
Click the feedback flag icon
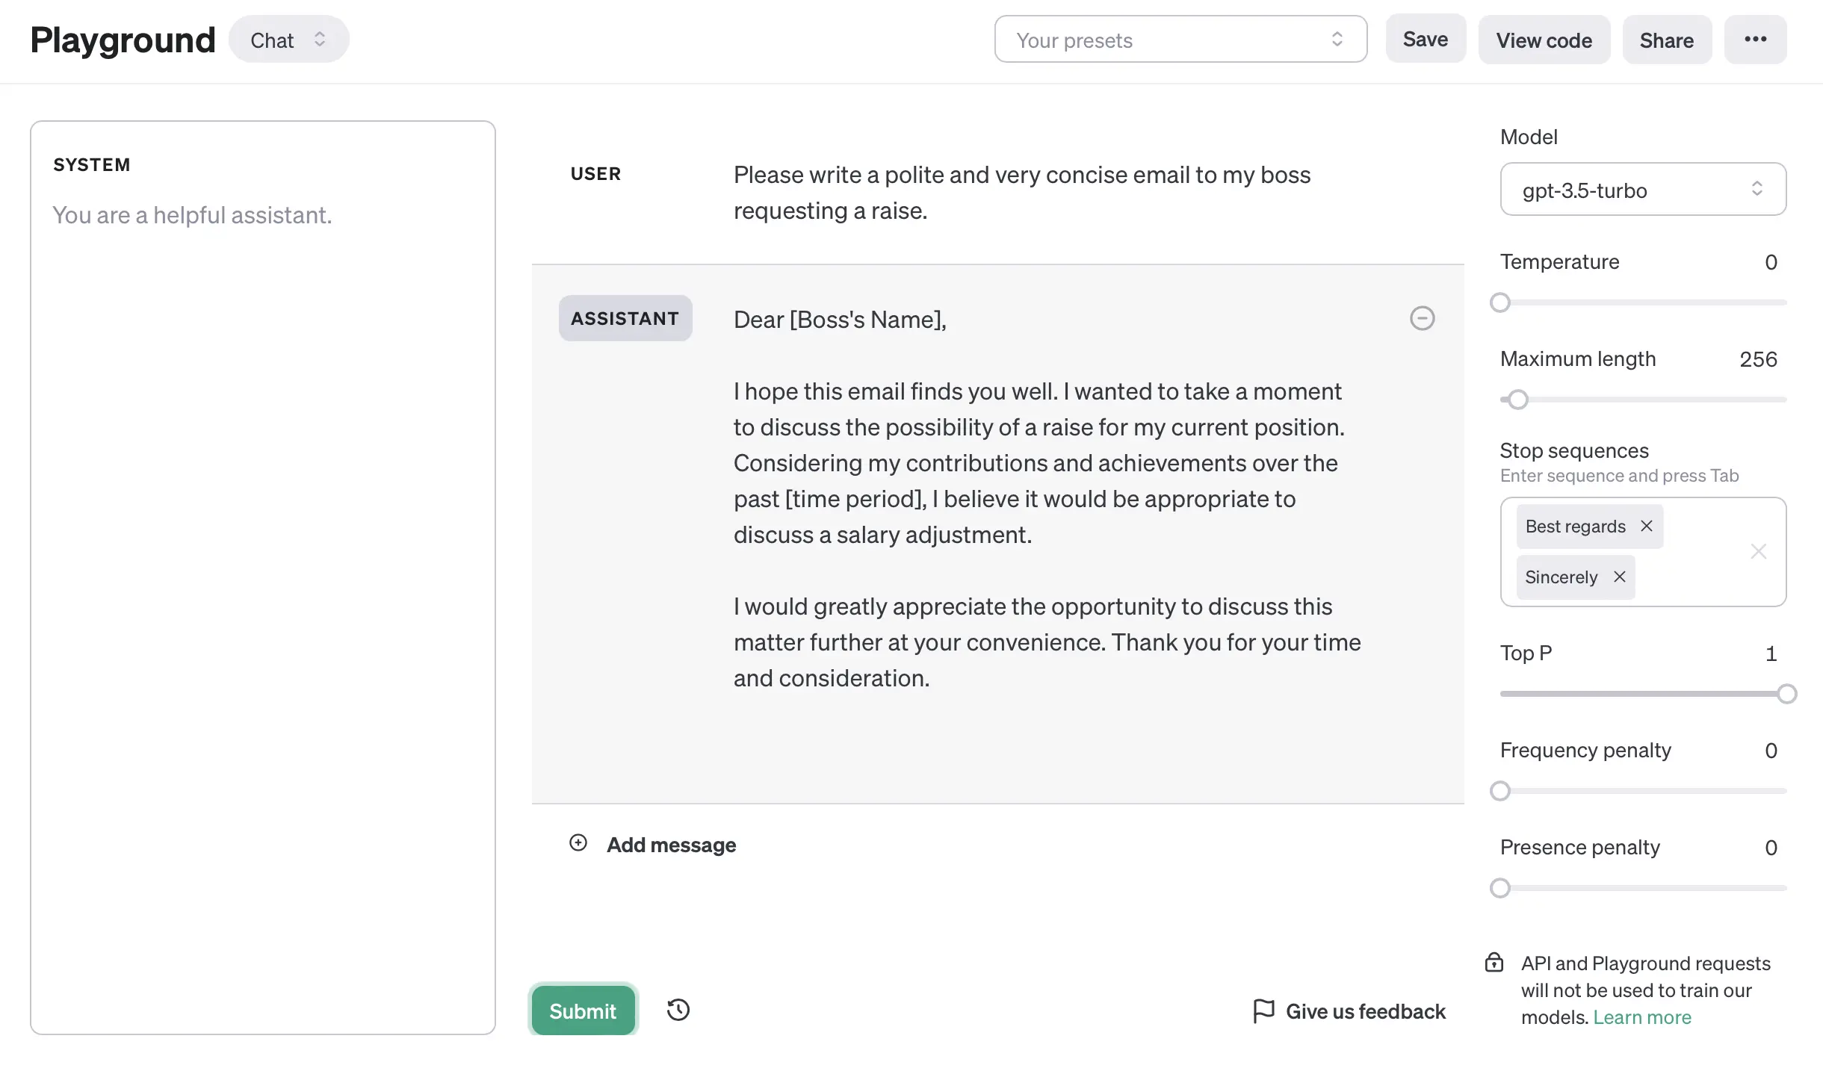[1263, 1011]
